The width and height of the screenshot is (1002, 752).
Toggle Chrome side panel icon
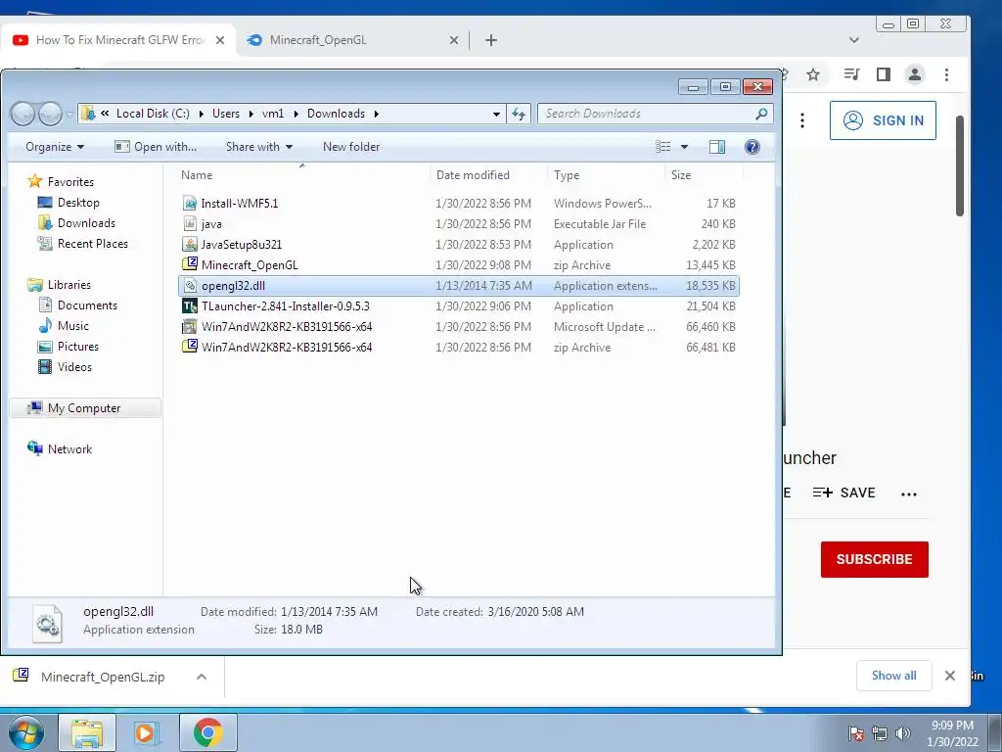pos(884,74)
